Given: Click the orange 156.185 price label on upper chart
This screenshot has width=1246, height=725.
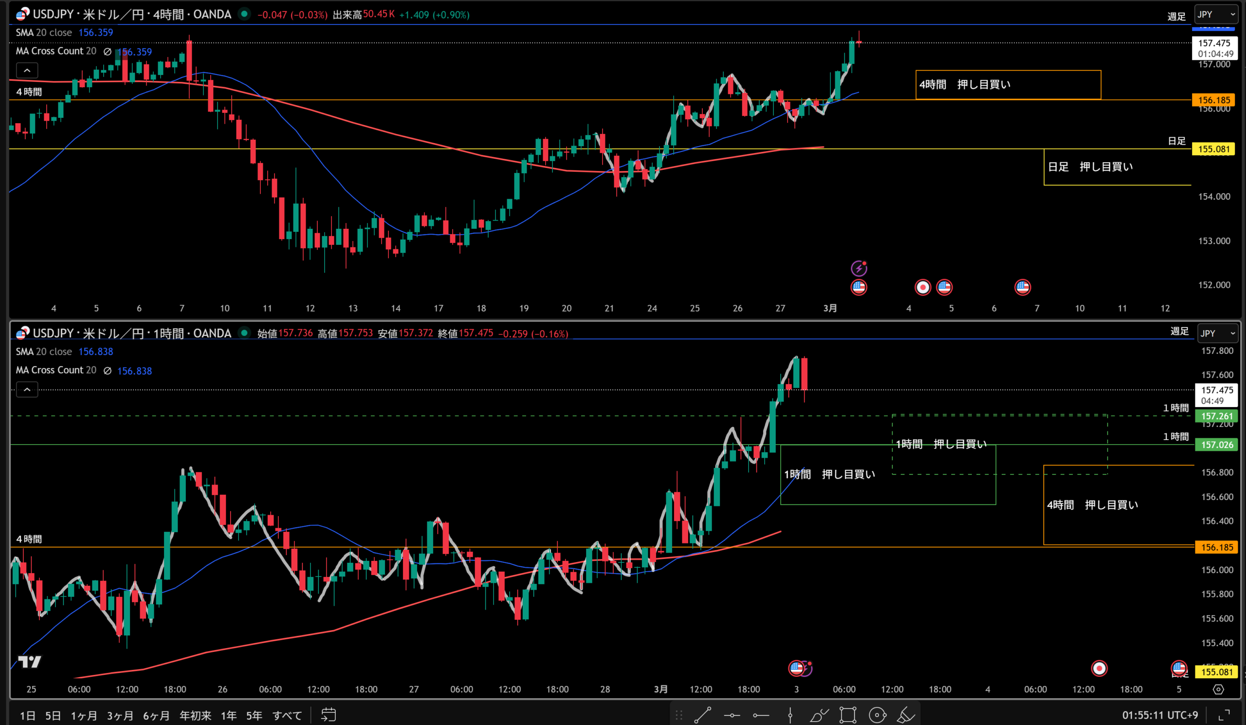Looking at the screenshot, I should tap(1213, 100).
